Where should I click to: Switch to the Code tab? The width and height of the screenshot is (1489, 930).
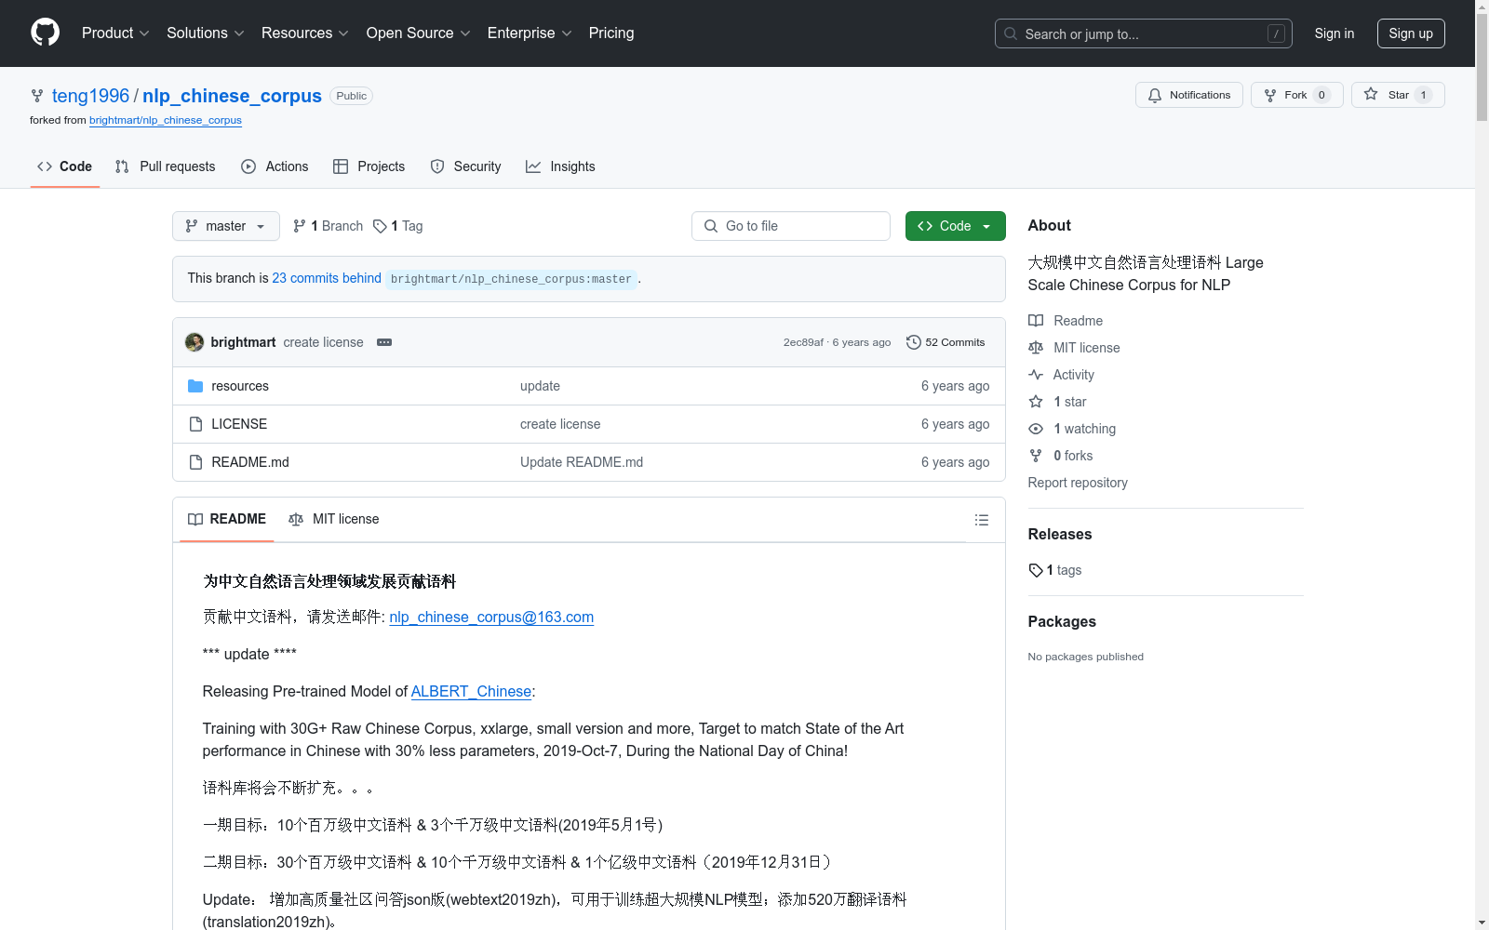click(x=65, y=166)
